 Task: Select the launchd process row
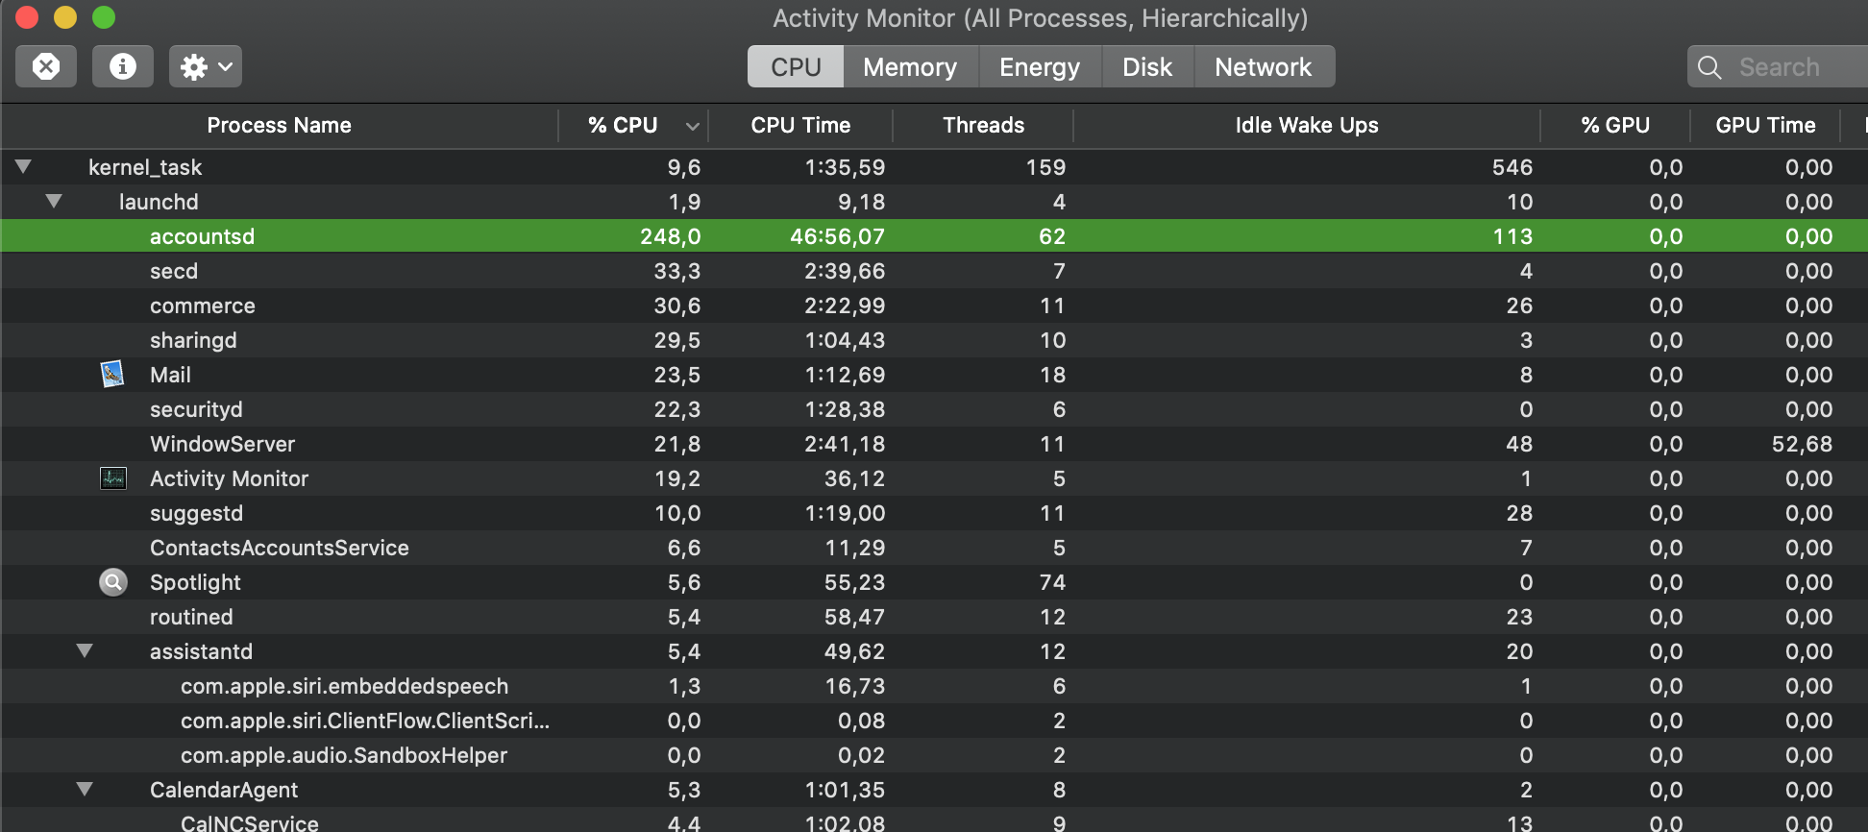coord(934,201)
